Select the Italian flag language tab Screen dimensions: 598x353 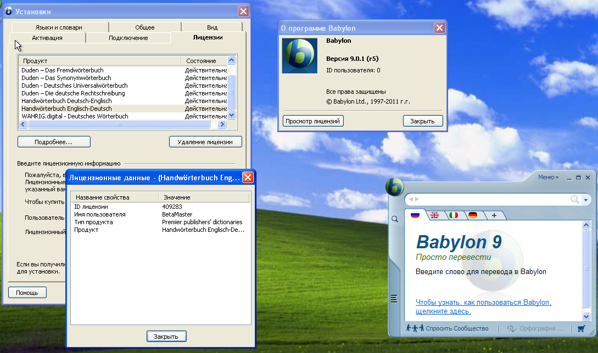(454, 215)
